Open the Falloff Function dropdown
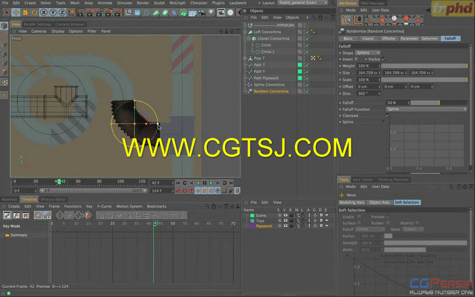This screenshot has width=475, height=297. [x=426, y=109]
